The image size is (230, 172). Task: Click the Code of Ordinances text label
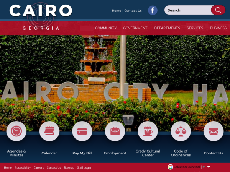181,153
